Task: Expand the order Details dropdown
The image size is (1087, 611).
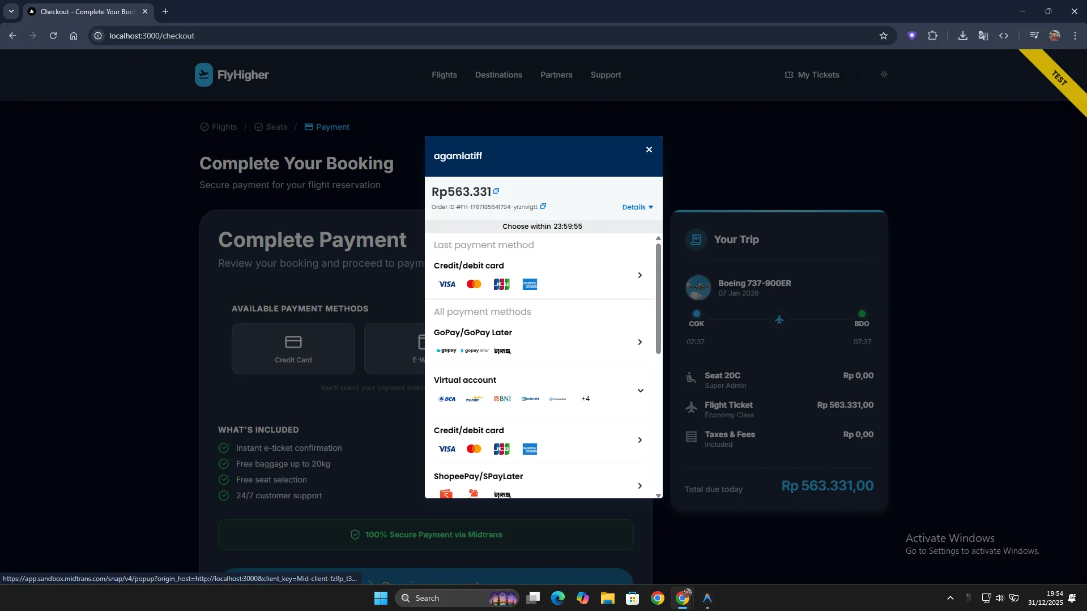Action: tap(637, 207)
